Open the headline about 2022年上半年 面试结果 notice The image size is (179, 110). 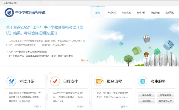(x=45, y=30)
